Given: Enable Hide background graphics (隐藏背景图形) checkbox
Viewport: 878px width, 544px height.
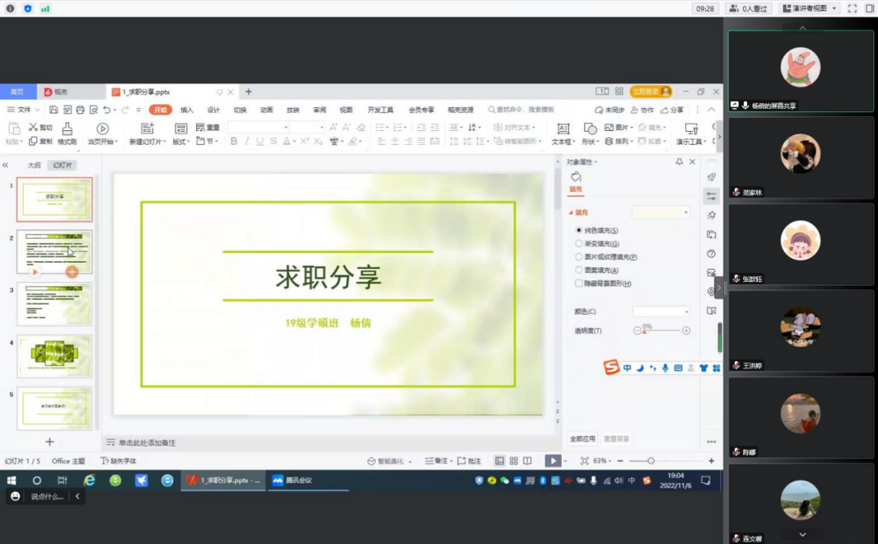Looking at the screenshot, I should click(579, 284).
